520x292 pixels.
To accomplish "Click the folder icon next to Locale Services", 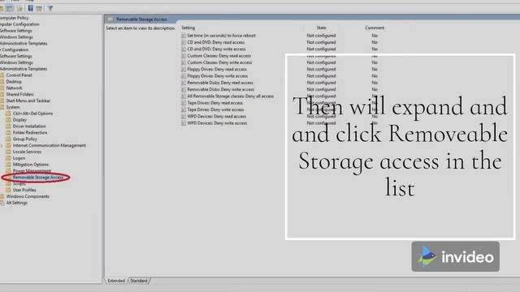I will coord(8,152).
